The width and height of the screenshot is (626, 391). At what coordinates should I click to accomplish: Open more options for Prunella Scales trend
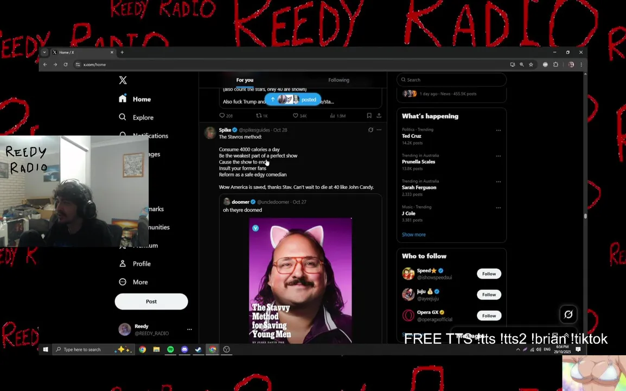point(498,156)
